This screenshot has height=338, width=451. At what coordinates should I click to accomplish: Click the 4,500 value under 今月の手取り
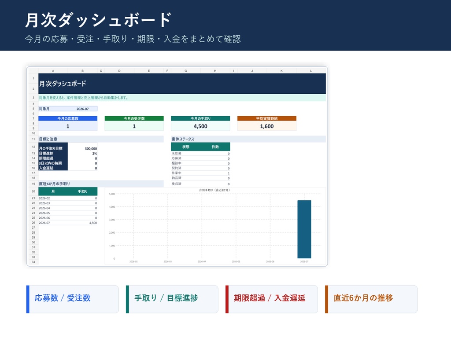(200, 126)
